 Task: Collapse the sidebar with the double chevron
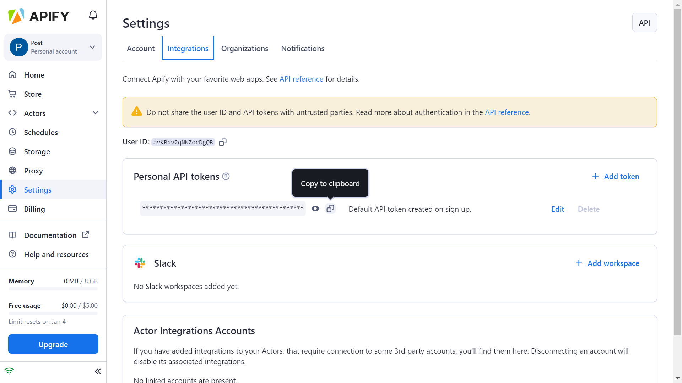click(x=98, y=371)
